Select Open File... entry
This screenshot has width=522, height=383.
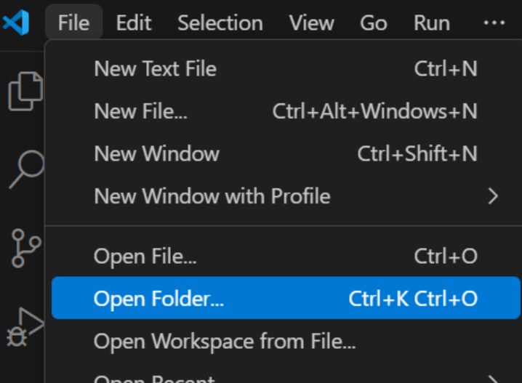coord(286,257)
